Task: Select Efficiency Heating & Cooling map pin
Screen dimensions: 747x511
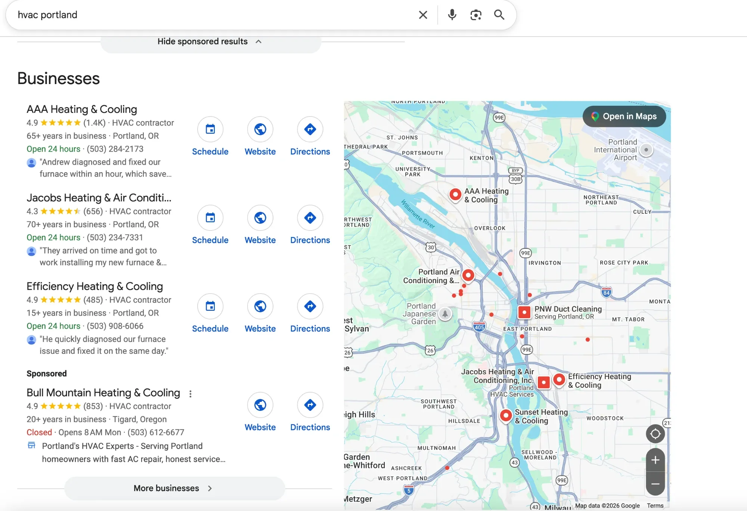Action: (x=559, y=380)
